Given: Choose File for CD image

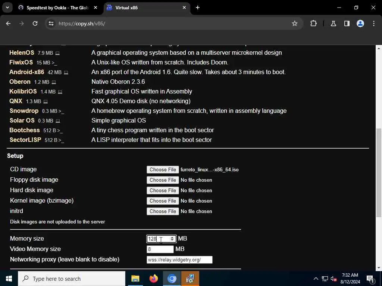Looking at the screenshot, I should coord(163,169).
